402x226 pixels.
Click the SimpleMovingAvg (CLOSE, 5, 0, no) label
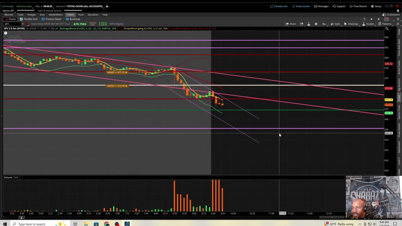pos(143,29)
